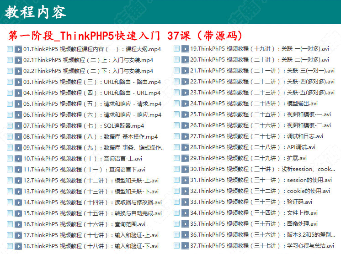The width and height of the screenshot is (341, 254).
Task: Click video icon for 33 验证码.avi
Action: coord(185,202)
